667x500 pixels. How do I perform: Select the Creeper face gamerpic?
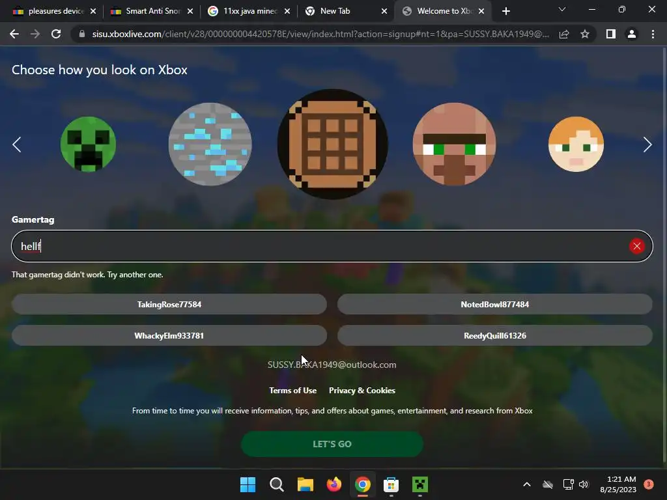pyautogui.click(x=88, y=144)
